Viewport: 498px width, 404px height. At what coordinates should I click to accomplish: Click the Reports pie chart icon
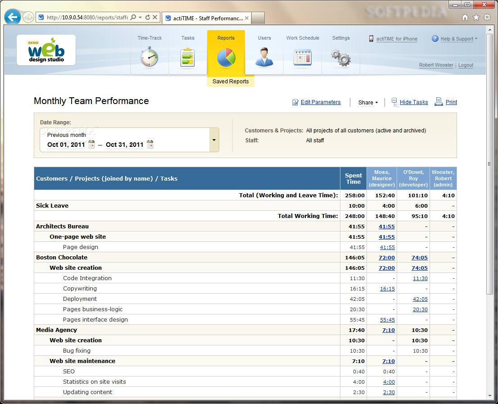click(226, 58)
